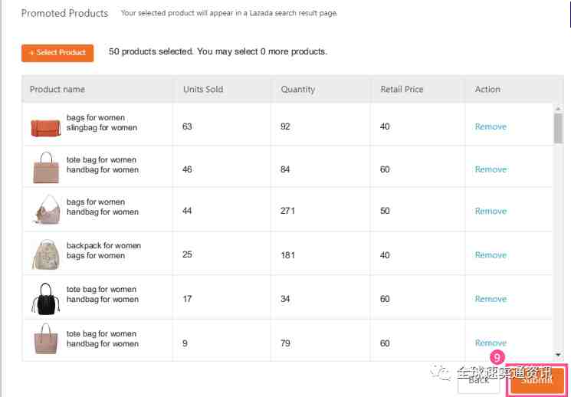Click the Units Sold column header

[203, 89]
